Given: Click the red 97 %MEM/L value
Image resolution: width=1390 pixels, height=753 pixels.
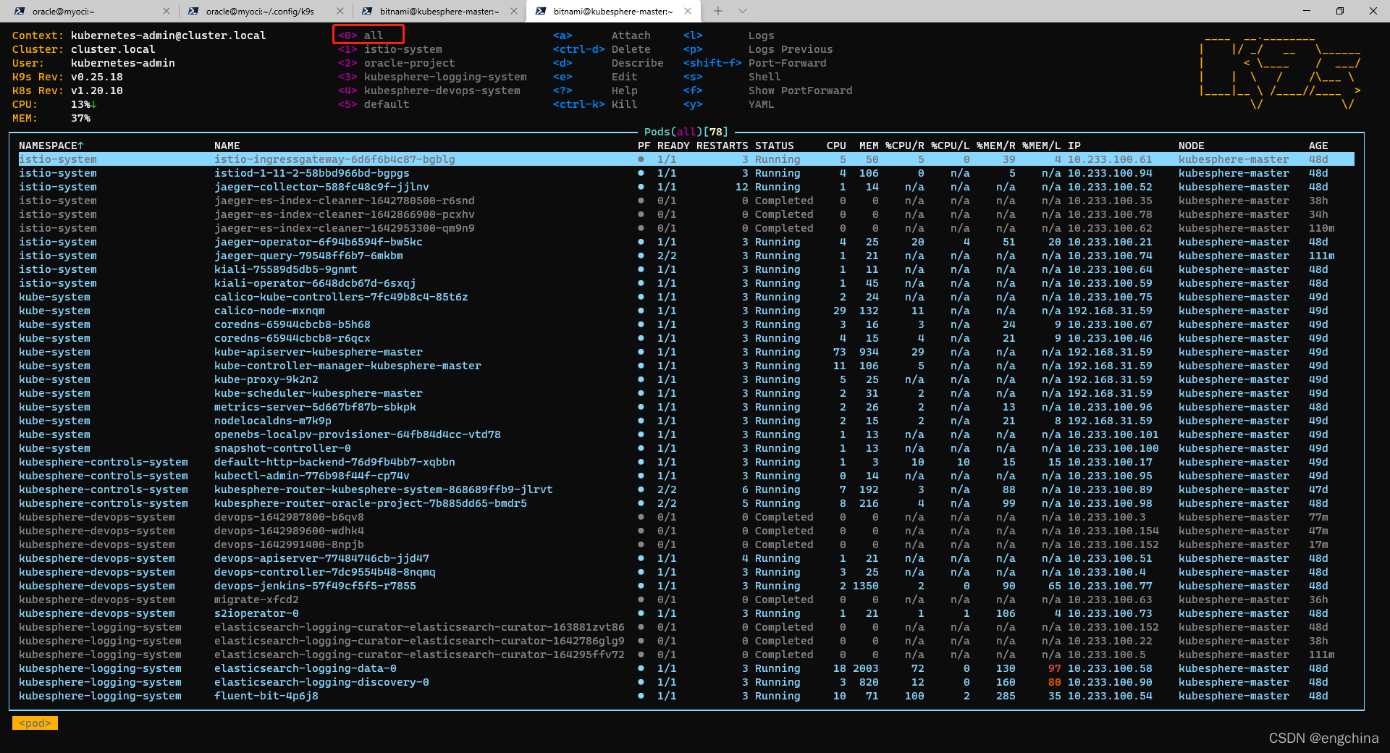Looking at the screenshot, I should [x=1055, y=668].
